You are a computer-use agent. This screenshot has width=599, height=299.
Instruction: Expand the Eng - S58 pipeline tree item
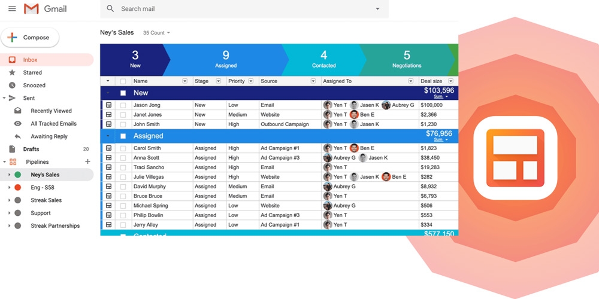(9, 188)
